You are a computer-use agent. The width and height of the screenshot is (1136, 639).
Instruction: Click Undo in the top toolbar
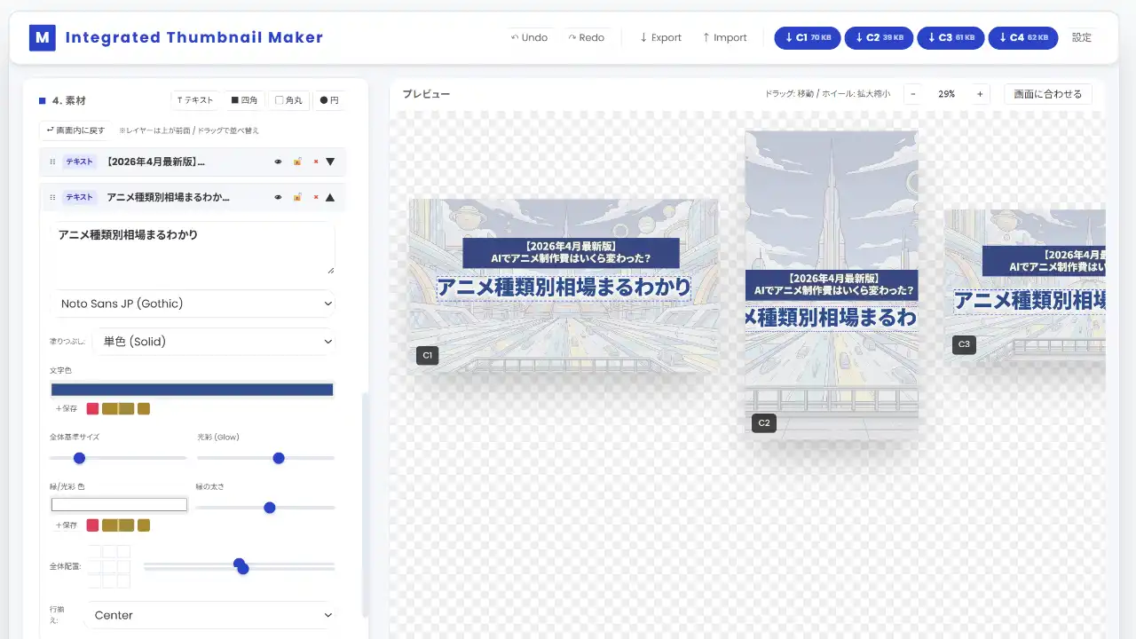529,37
